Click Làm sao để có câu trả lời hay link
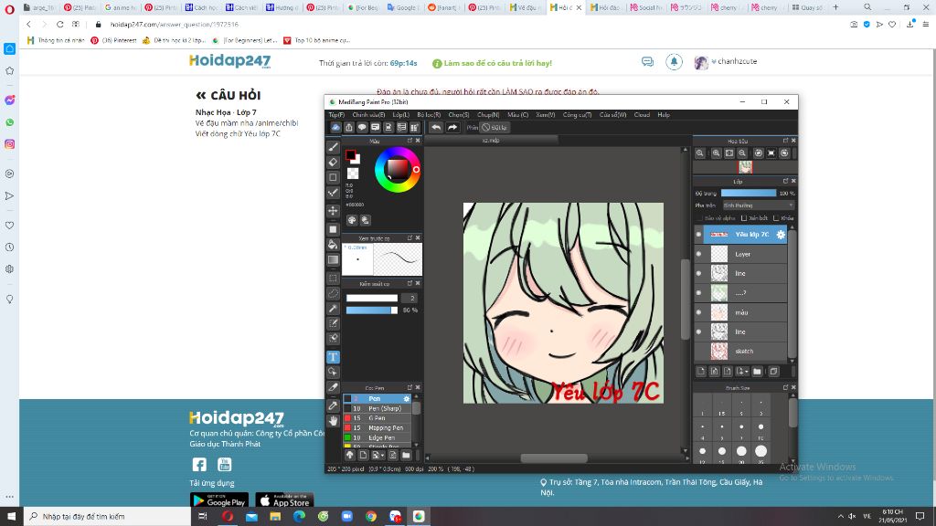 [x=498, y=63]
